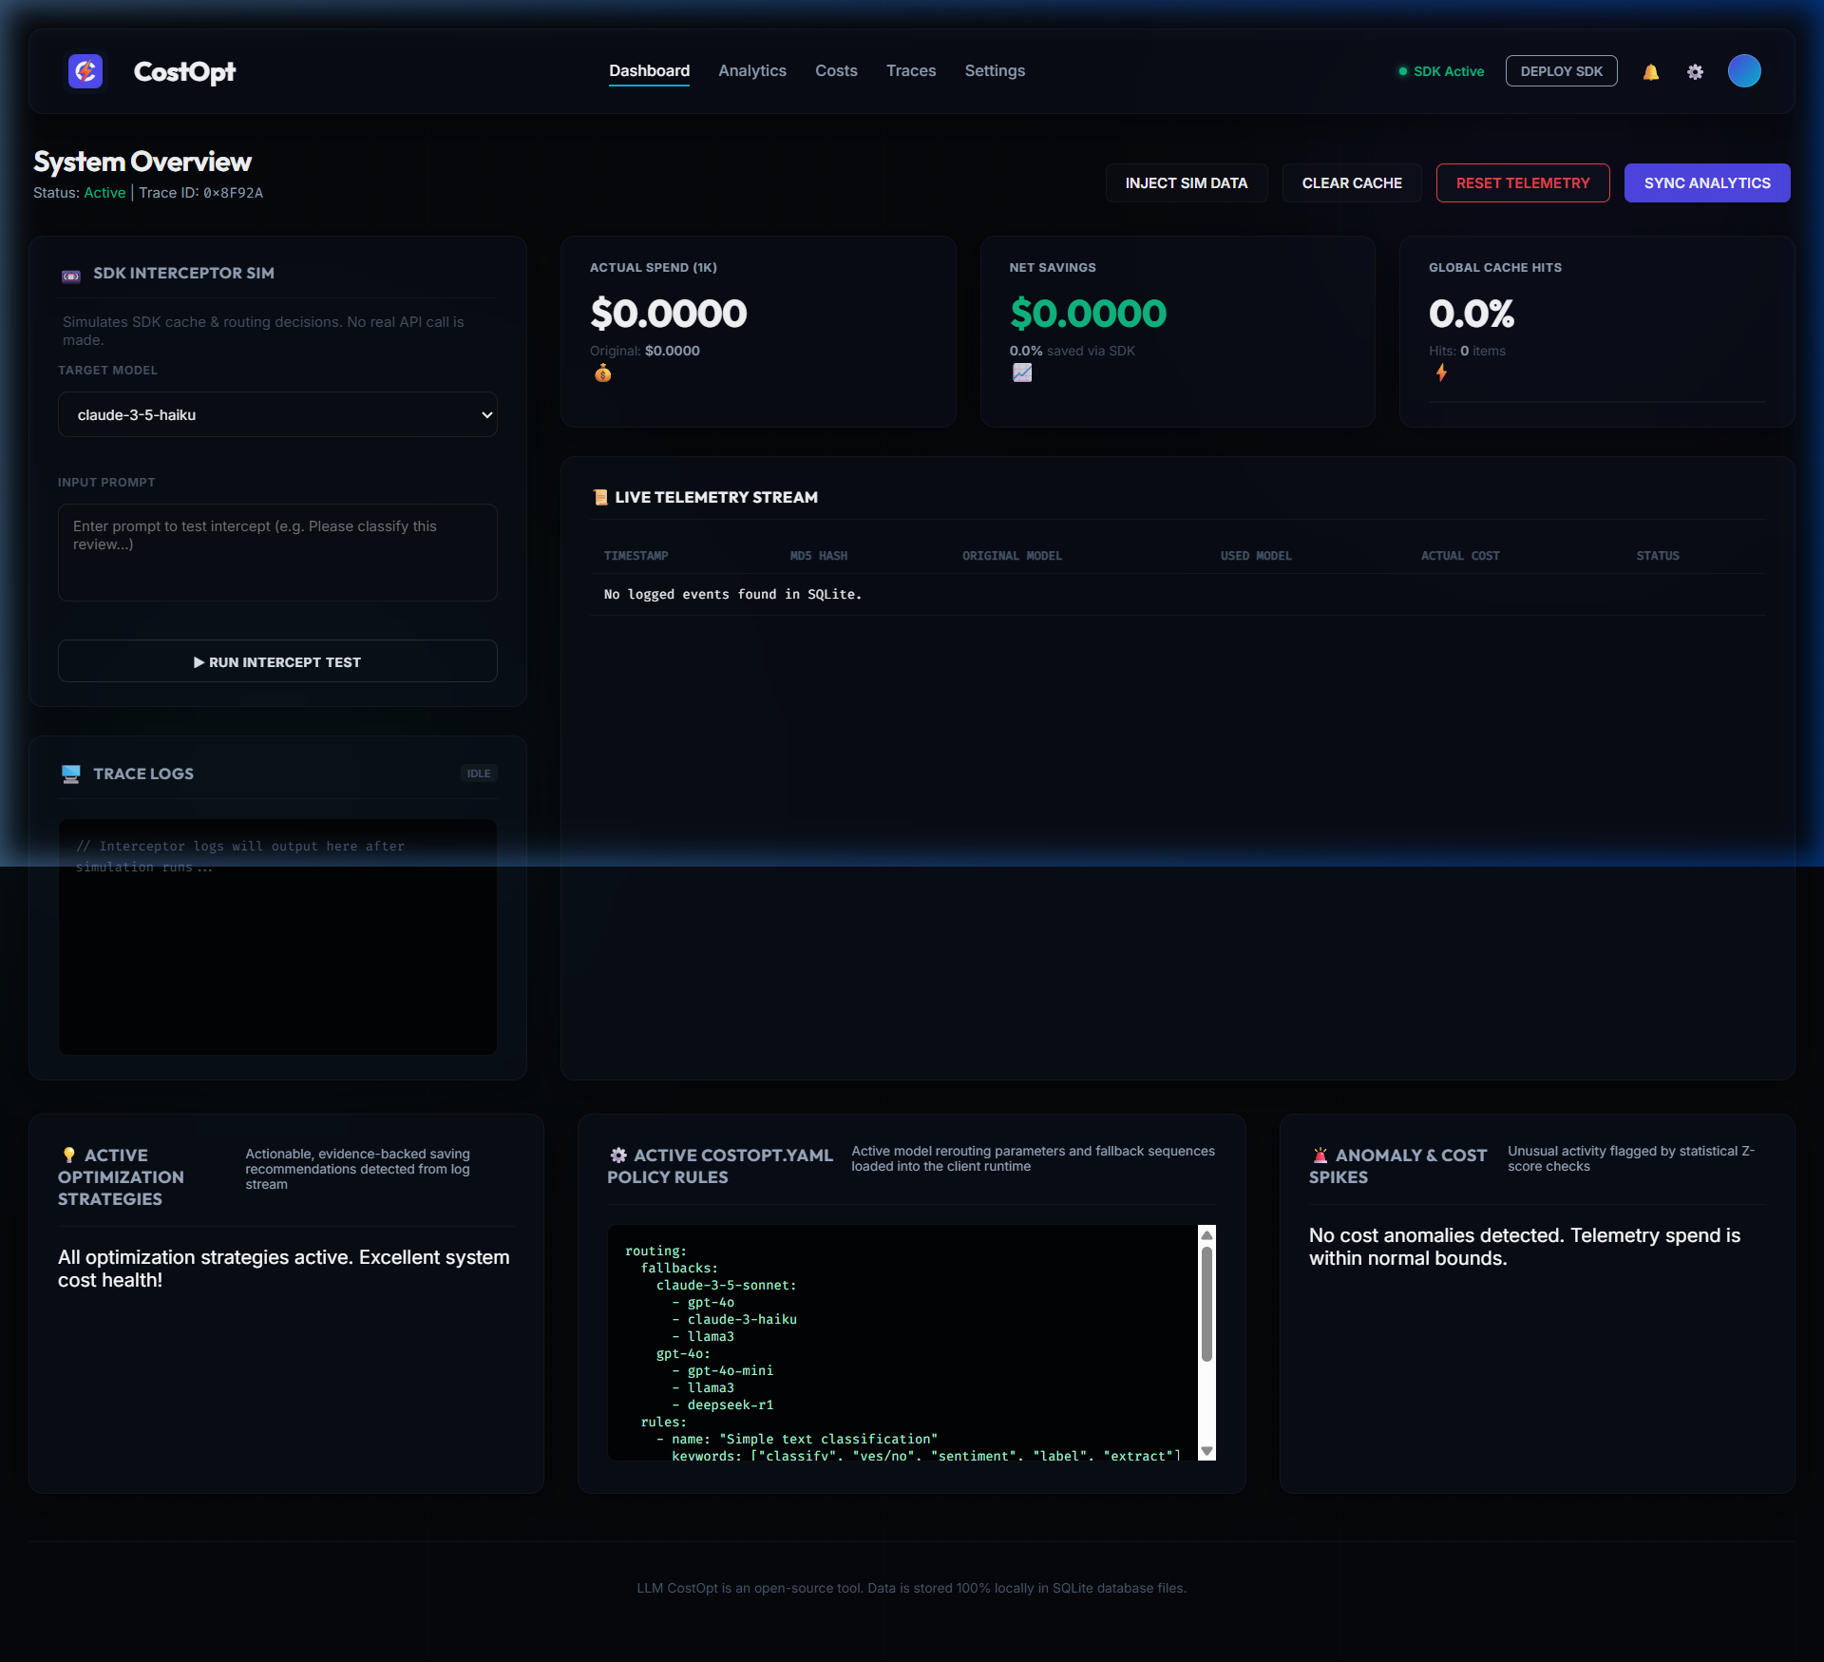Click the YAML policy scrollbar thumb
This screenshot has height=1662, width=1824.
1206,1304
